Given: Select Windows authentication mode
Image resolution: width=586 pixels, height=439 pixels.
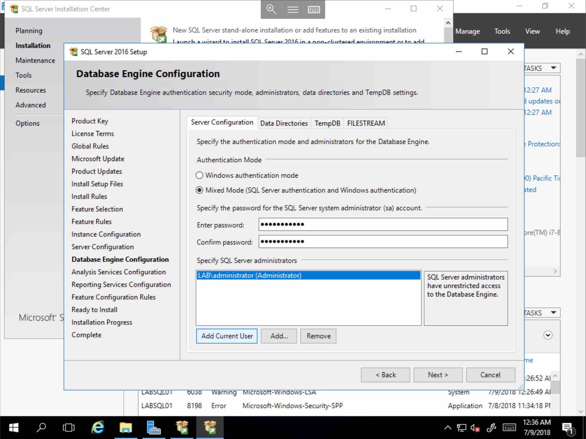Looking at the screenshot, I should tap(199, 175).
